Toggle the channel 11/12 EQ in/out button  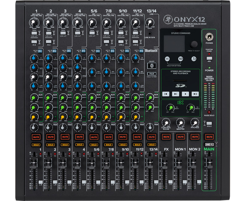click(x=141, y=51)
